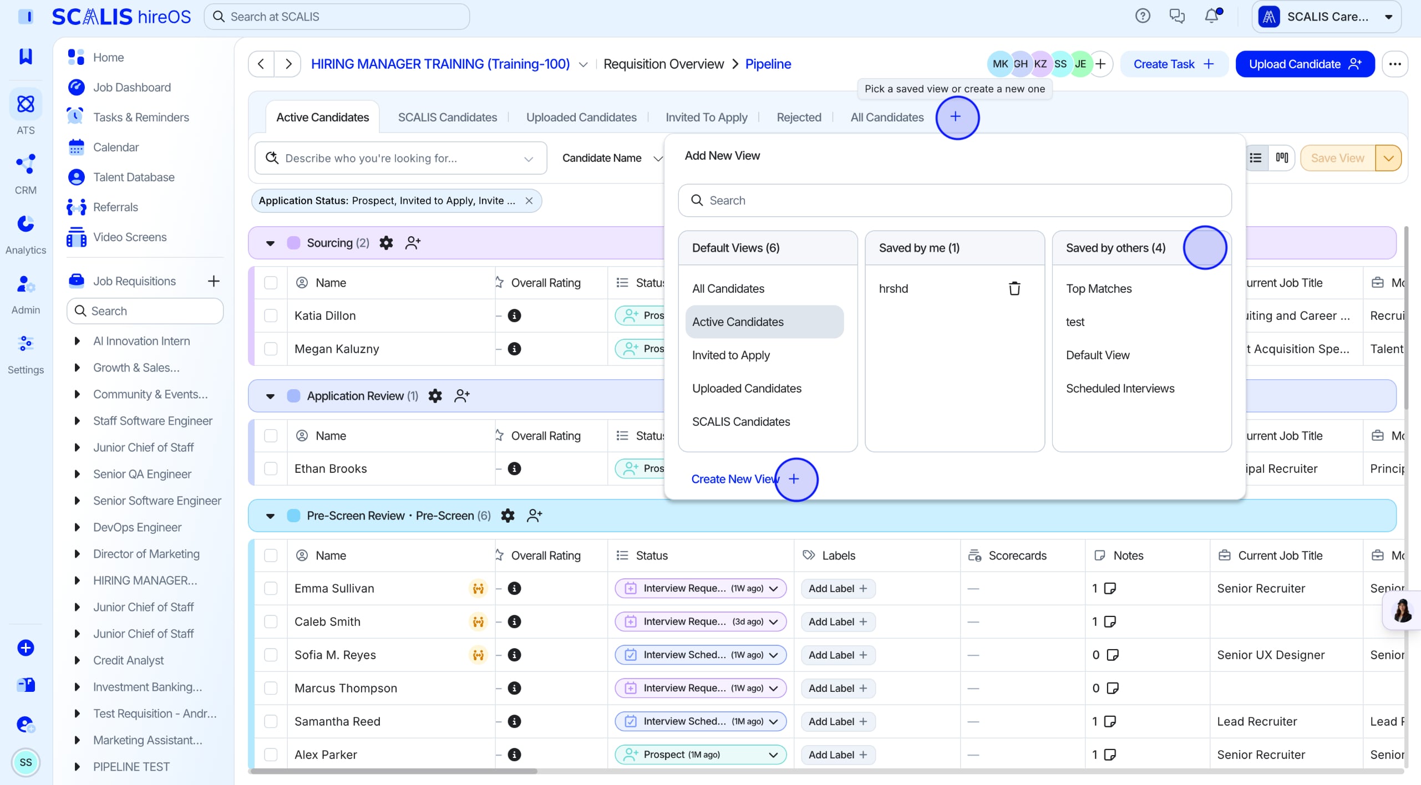The height and width of the screenshot is (785, 1421).
Task: Open the Save View dropdown arrow
Action: 1388,158
